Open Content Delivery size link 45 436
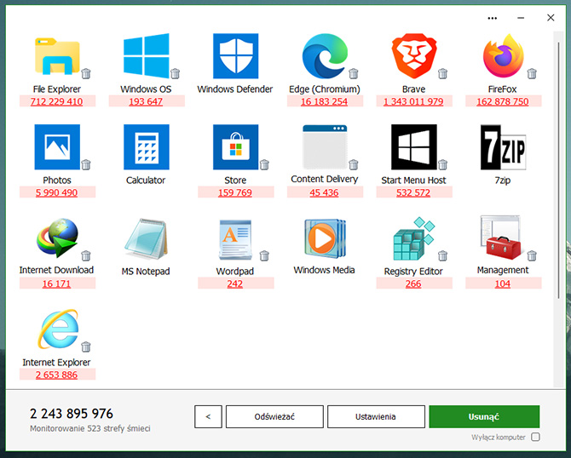 [x=325, y=192]
